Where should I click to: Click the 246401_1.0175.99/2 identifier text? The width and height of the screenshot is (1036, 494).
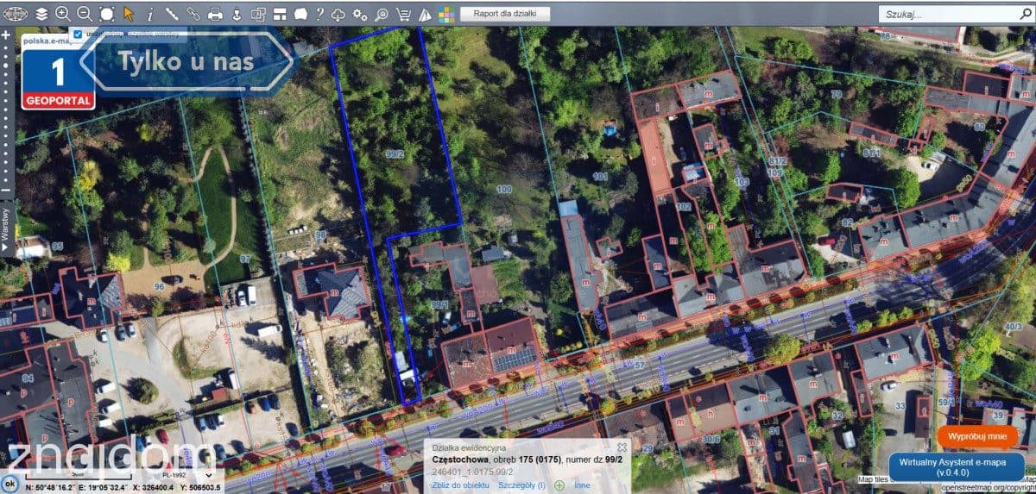point(473,472)
